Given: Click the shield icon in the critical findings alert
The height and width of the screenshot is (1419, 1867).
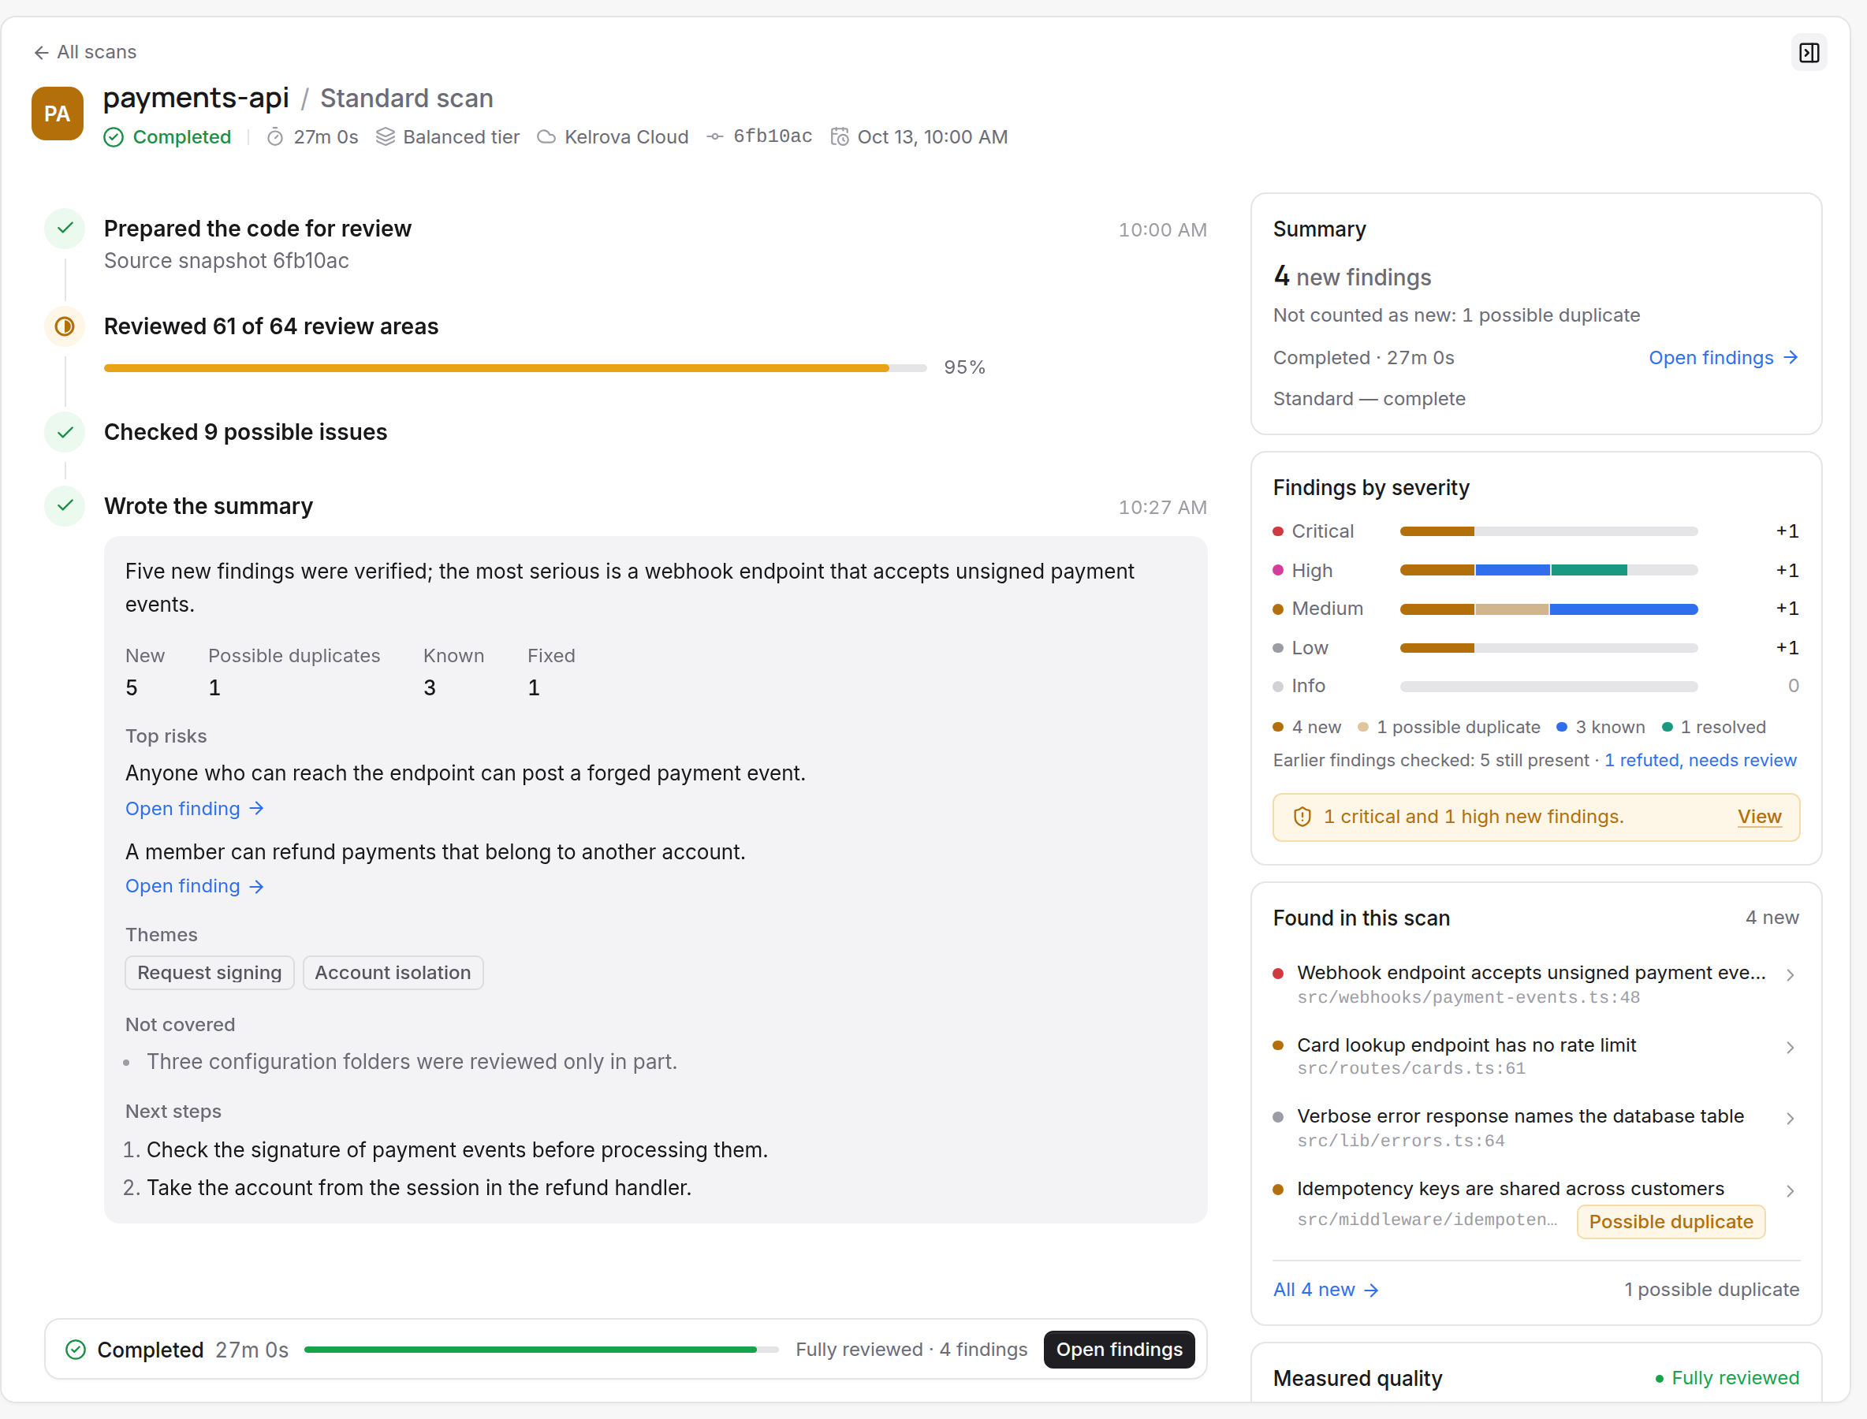Looking at the screenshot, I should point(1302,817).
